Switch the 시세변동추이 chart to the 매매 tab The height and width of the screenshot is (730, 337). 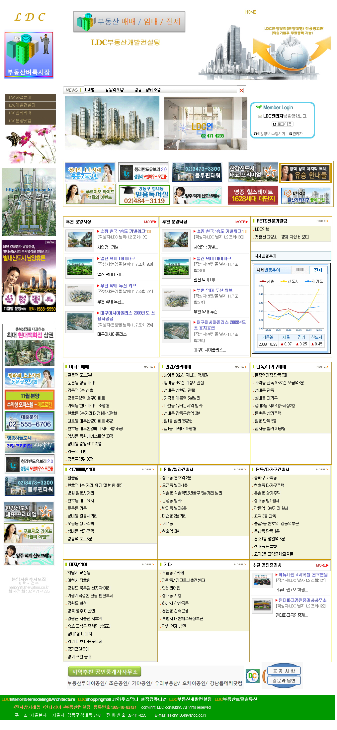300,270
